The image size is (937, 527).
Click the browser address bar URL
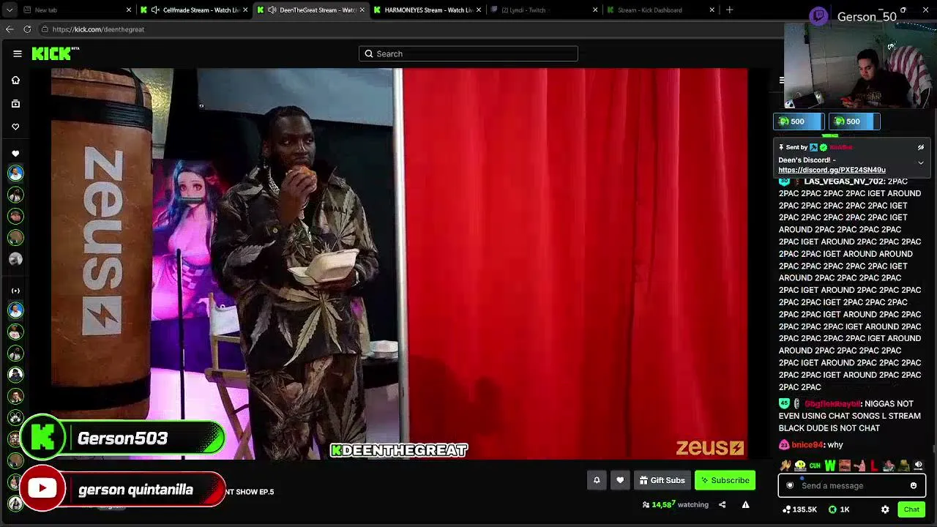point(98,29)
